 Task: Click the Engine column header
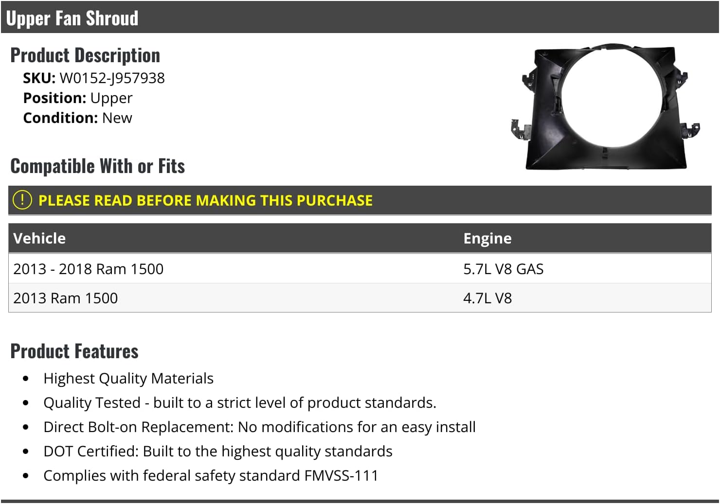487,238
